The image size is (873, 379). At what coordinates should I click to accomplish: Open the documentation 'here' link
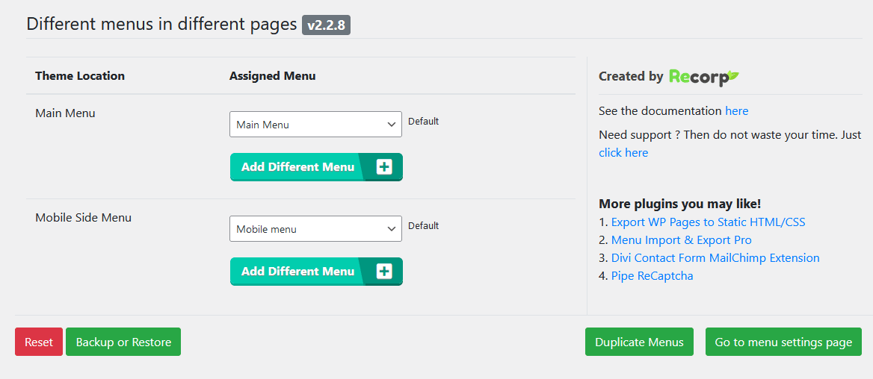coord(736,111)
